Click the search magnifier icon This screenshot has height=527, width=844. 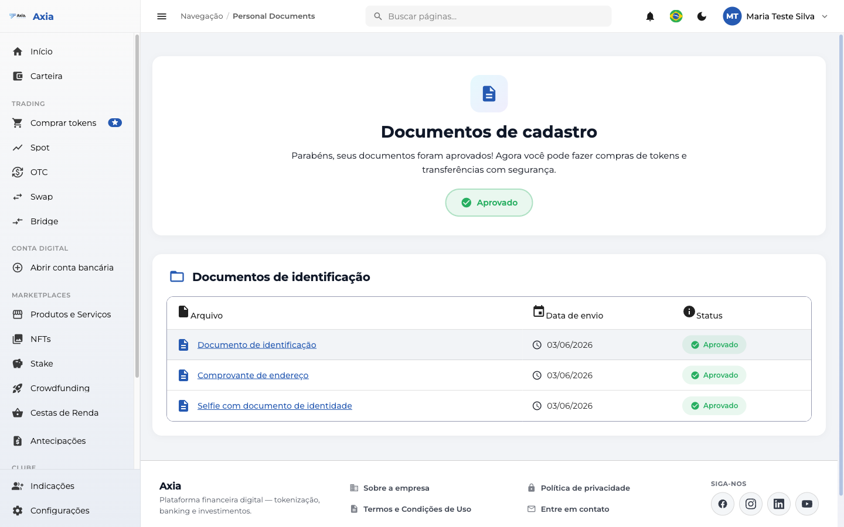(378, 16)
